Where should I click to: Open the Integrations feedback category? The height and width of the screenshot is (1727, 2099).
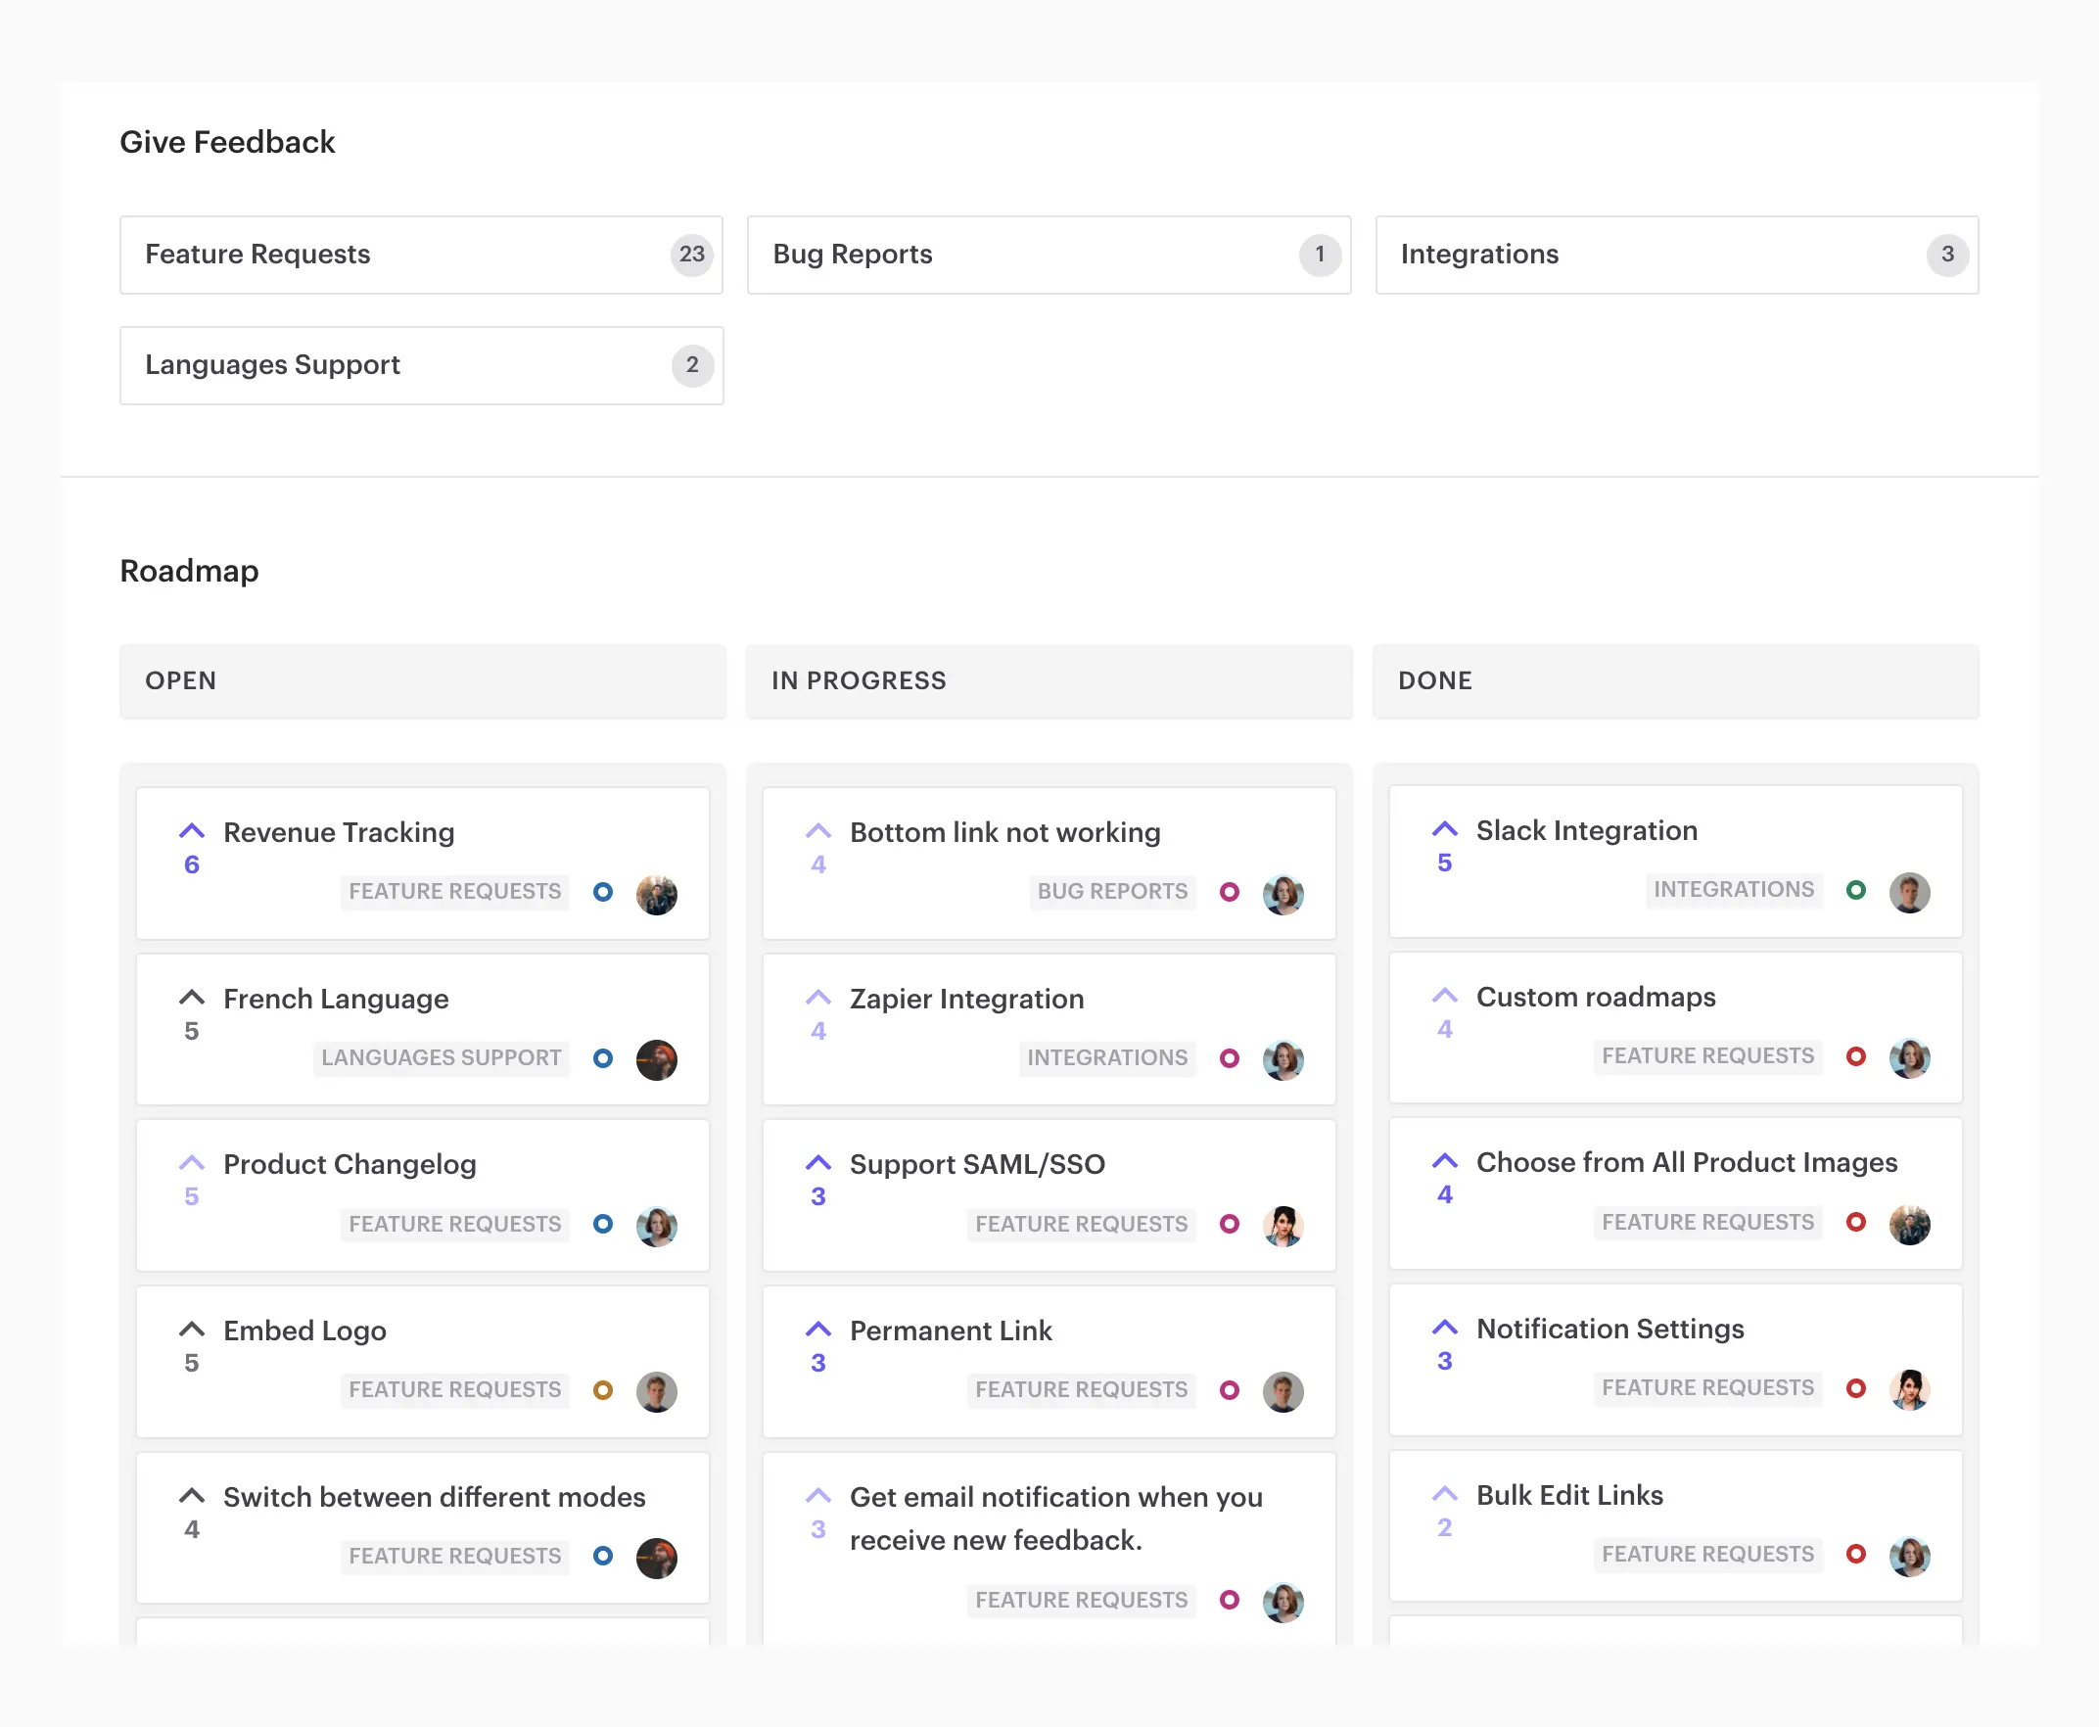coord(1677,255)
